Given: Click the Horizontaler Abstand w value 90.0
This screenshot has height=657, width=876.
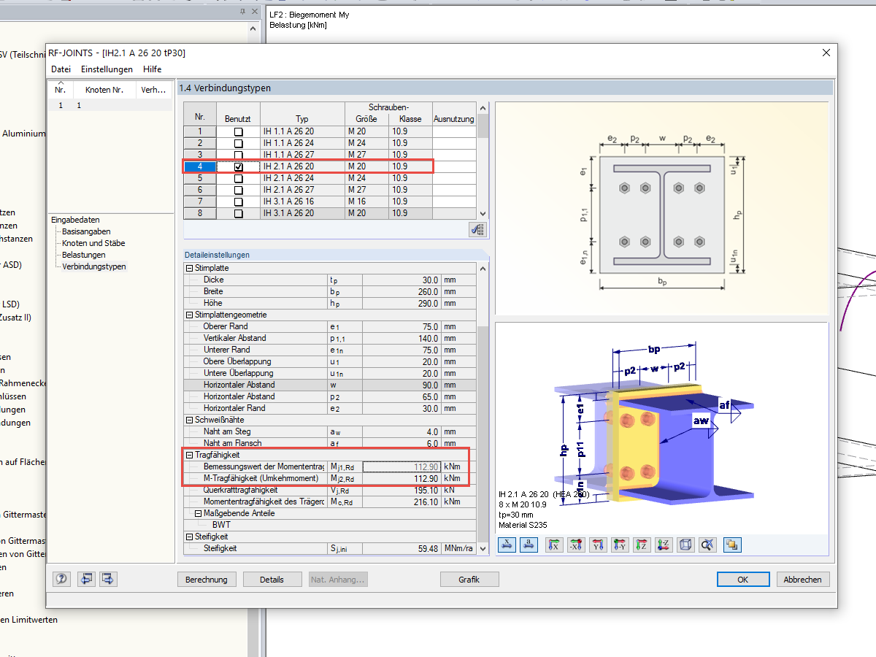Looking at the screenshot, I should (x=401, y=385).
